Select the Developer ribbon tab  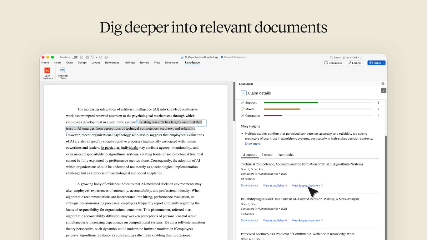(172, 62)
